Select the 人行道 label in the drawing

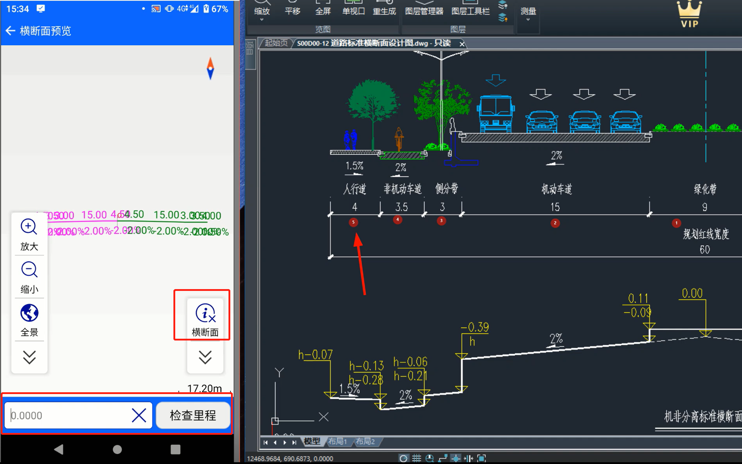tap(354, 189)
